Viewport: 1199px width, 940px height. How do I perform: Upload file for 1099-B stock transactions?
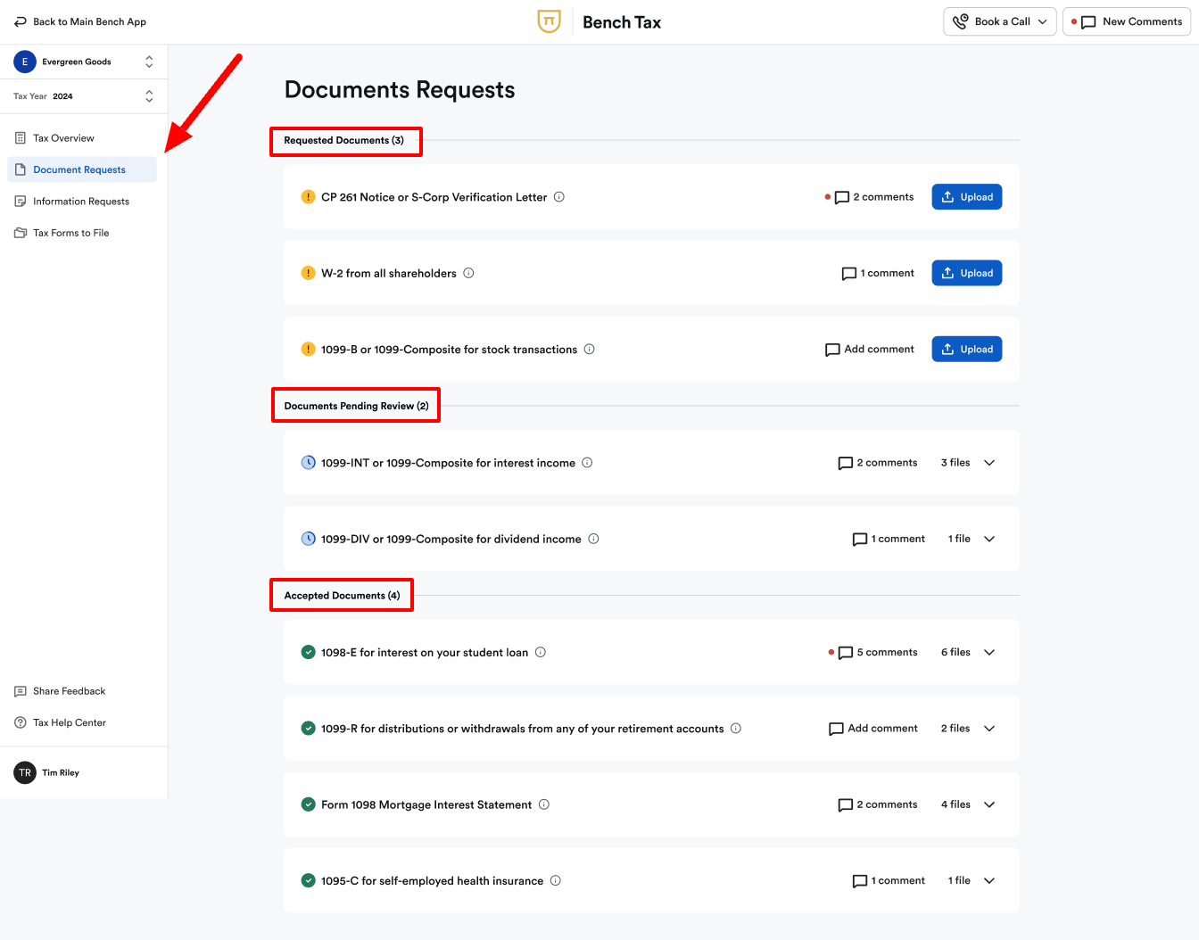pyautogui.click(x=967, y=350)
